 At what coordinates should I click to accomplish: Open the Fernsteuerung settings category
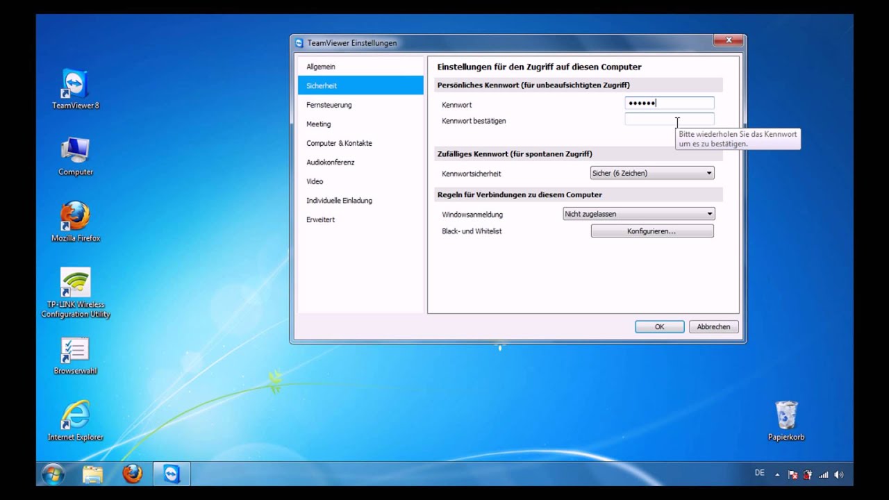click(x=360, y=105)
